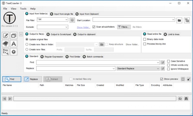Enable Process line-by-line
193x116 pixels.
[145, 44]
